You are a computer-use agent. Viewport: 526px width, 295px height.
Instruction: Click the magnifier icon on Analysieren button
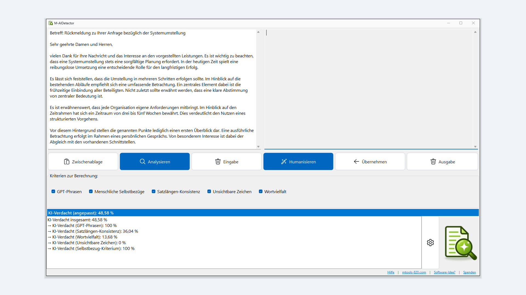142,161
